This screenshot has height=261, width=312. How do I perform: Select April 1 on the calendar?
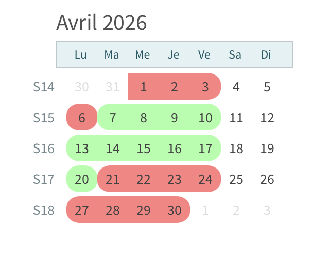144,87
